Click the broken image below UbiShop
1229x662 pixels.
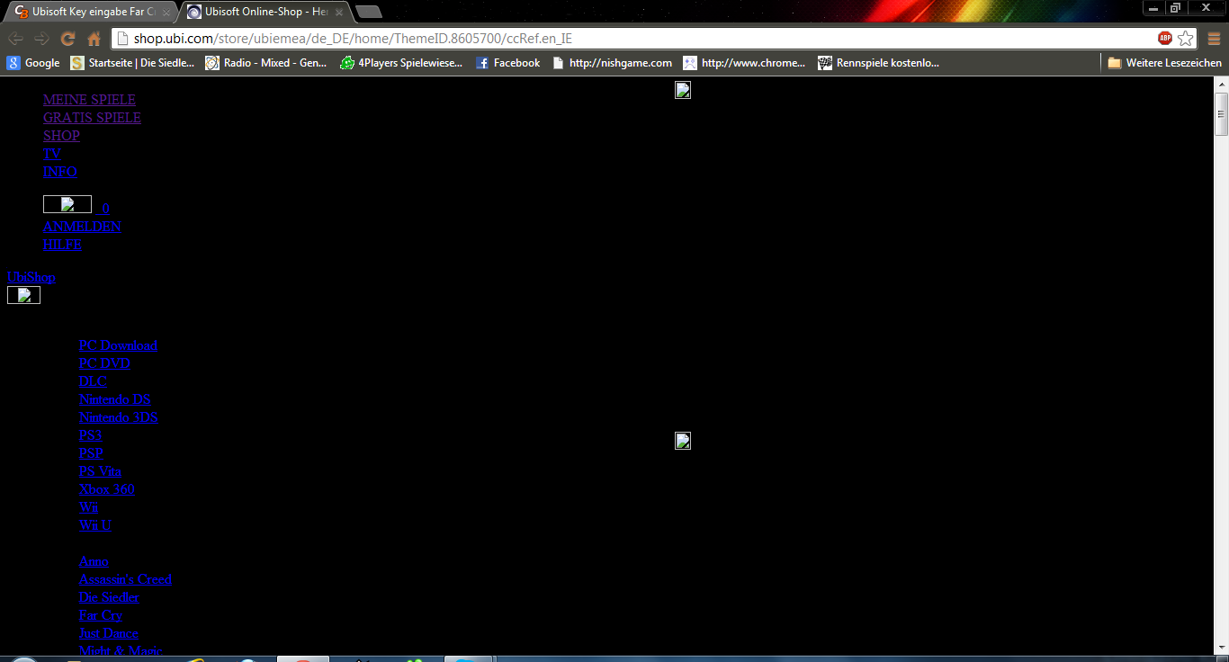pyautogui.click(x=23, y=295)
